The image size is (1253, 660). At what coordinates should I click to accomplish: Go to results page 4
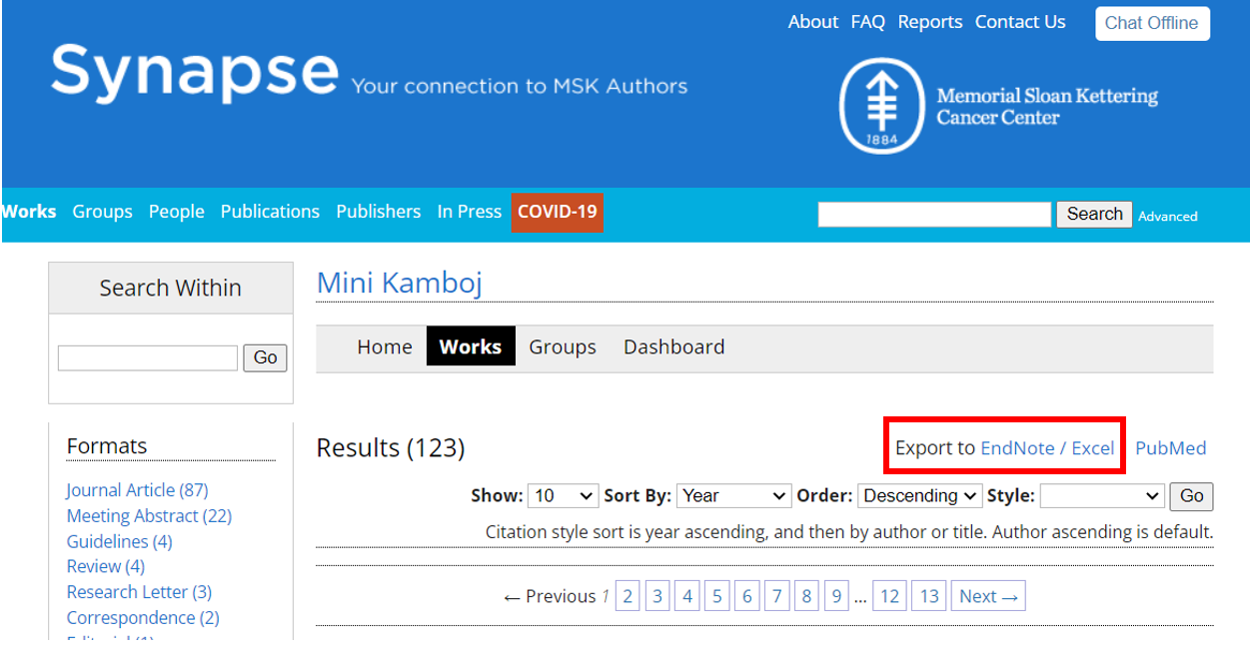[x=687, y=596]
